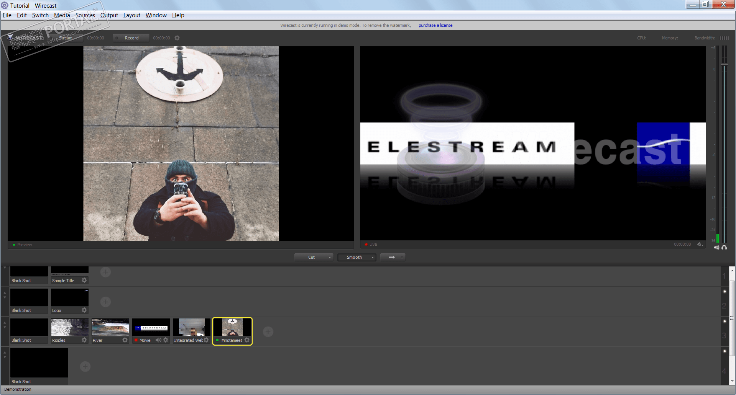Click the layer list scroll up arrow

(732, 270)
